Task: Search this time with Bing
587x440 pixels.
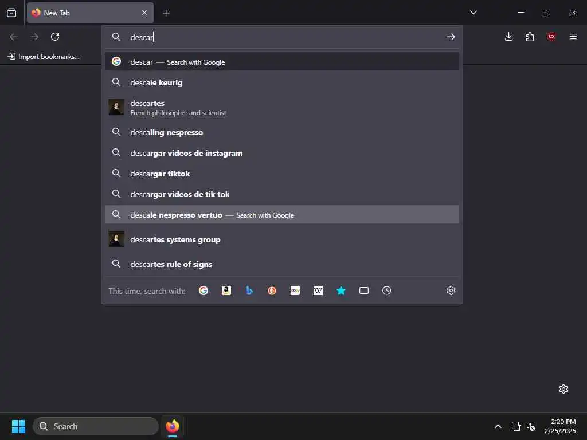Action: pyautogui.click(x=249, y=290)
